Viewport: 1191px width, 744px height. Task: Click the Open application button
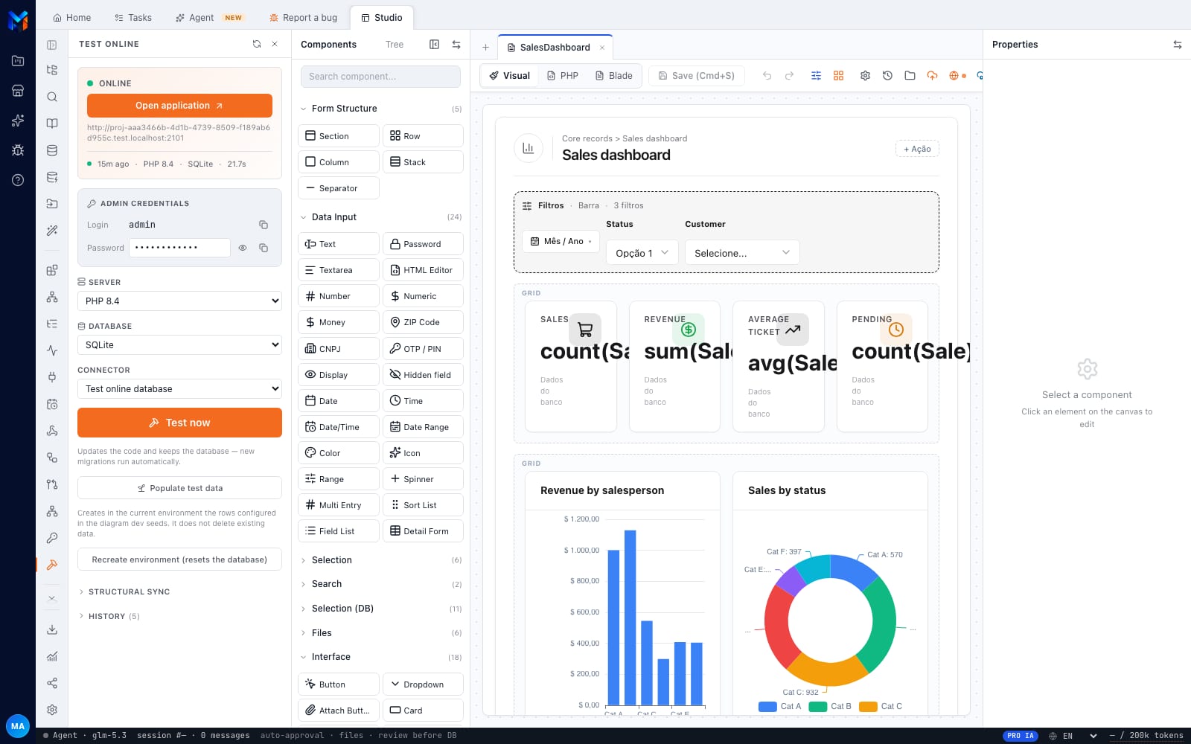click(179, 106)
